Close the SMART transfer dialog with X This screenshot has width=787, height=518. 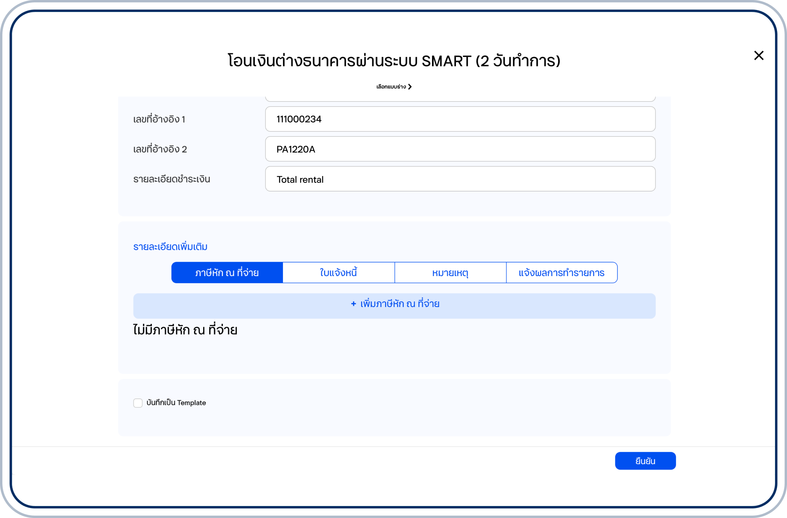758,56
